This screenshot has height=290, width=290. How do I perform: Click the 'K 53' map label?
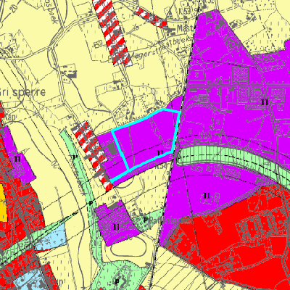pyautogui.click(x=185, y=11)
